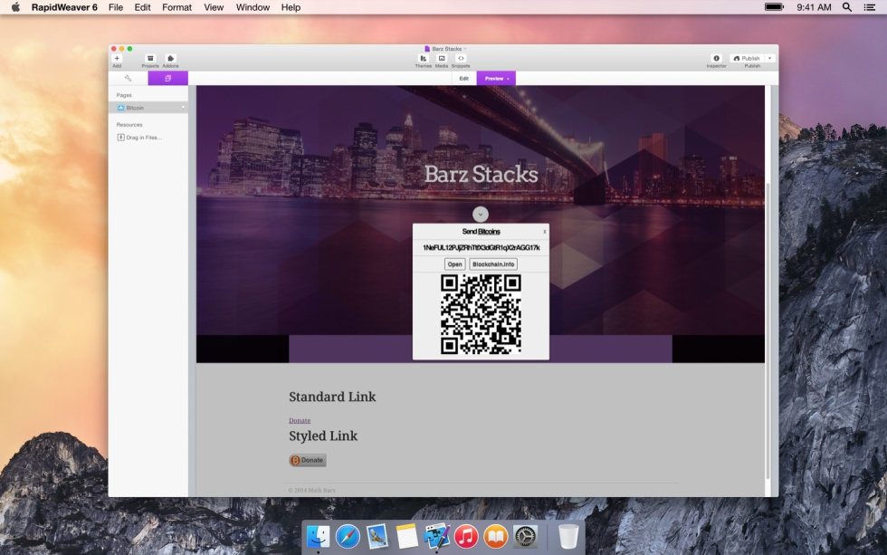
Task: Click the Barz Stacks window title document icon
Action: pyautogui.click(x=427, y=49)
